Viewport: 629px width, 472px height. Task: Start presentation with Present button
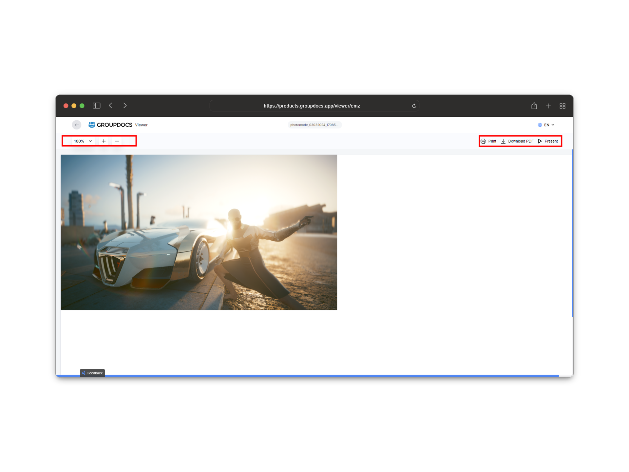[548, 141]
